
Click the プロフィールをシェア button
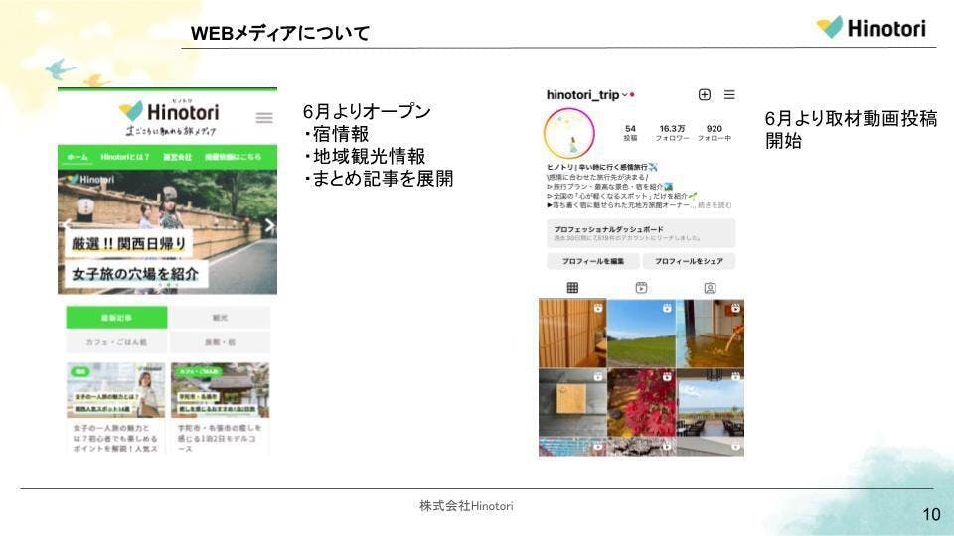click(x=689, y=261)
